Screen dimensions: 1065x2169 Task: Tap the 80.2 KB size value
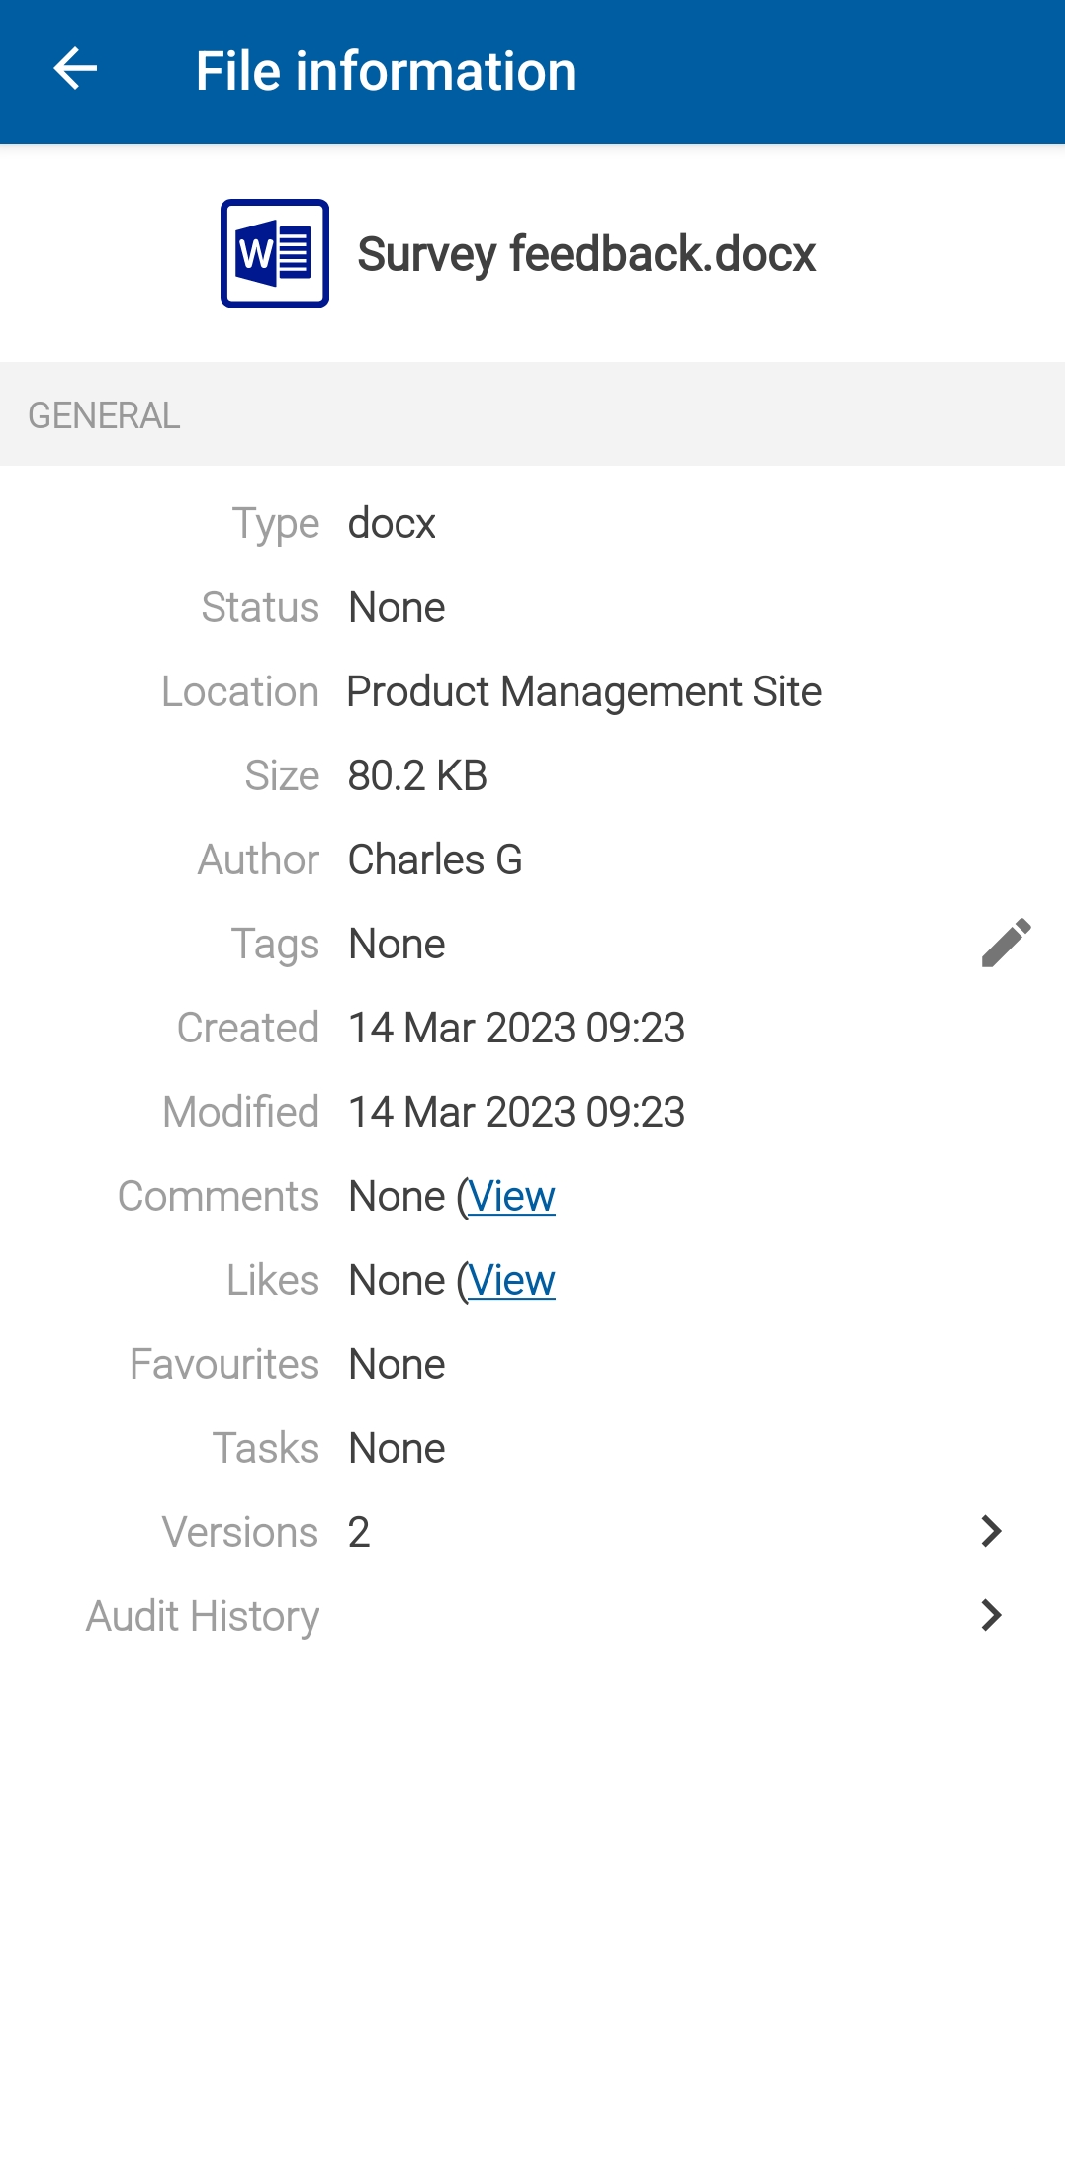417,775
